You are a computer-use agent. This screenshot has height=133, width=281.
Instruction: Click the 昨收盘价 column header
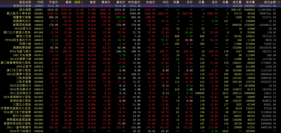[134, 2]
